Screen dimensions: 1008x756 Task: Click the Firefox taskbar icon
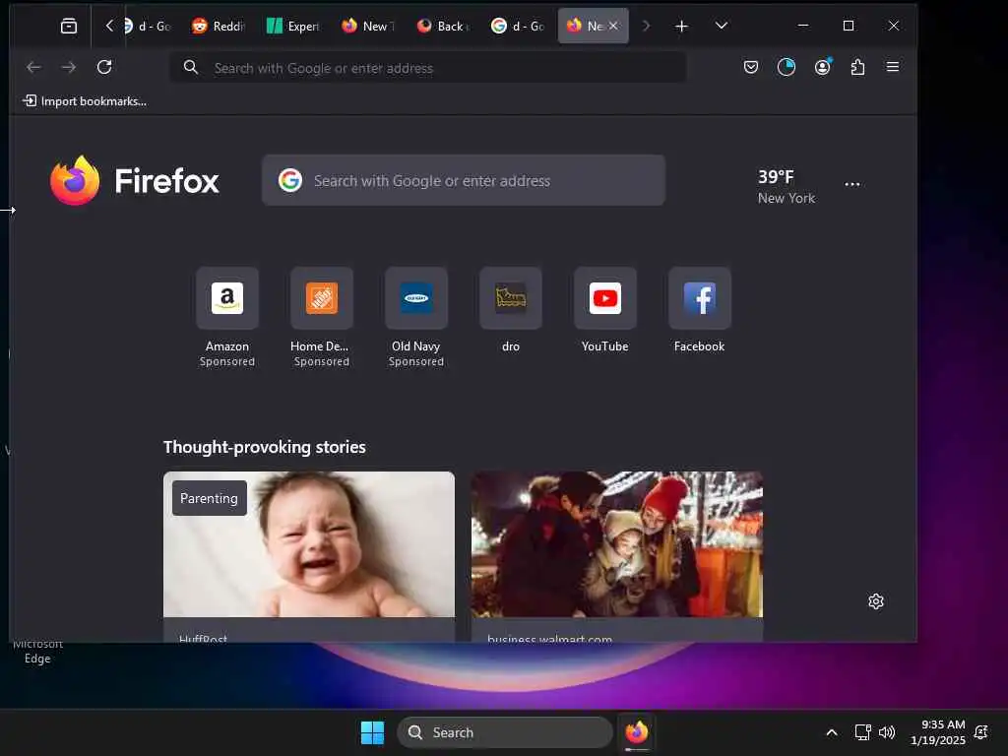pyautogui.click(x=637, y=732)
